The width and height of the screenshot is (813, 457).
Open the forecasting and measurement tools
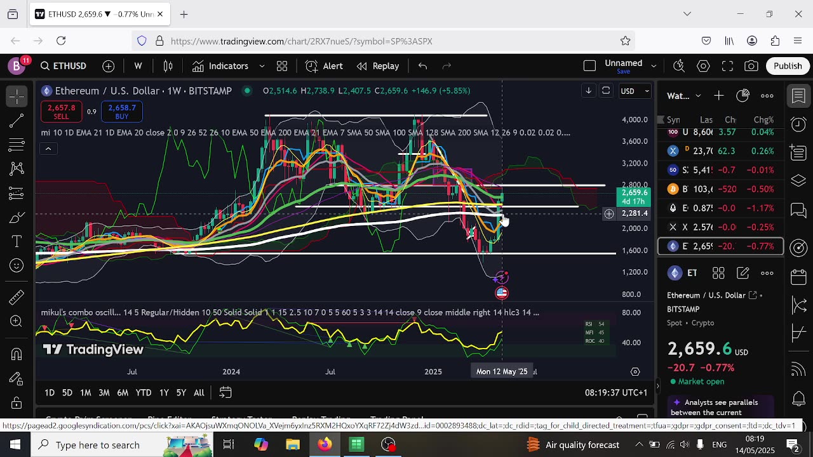point(17,192)
